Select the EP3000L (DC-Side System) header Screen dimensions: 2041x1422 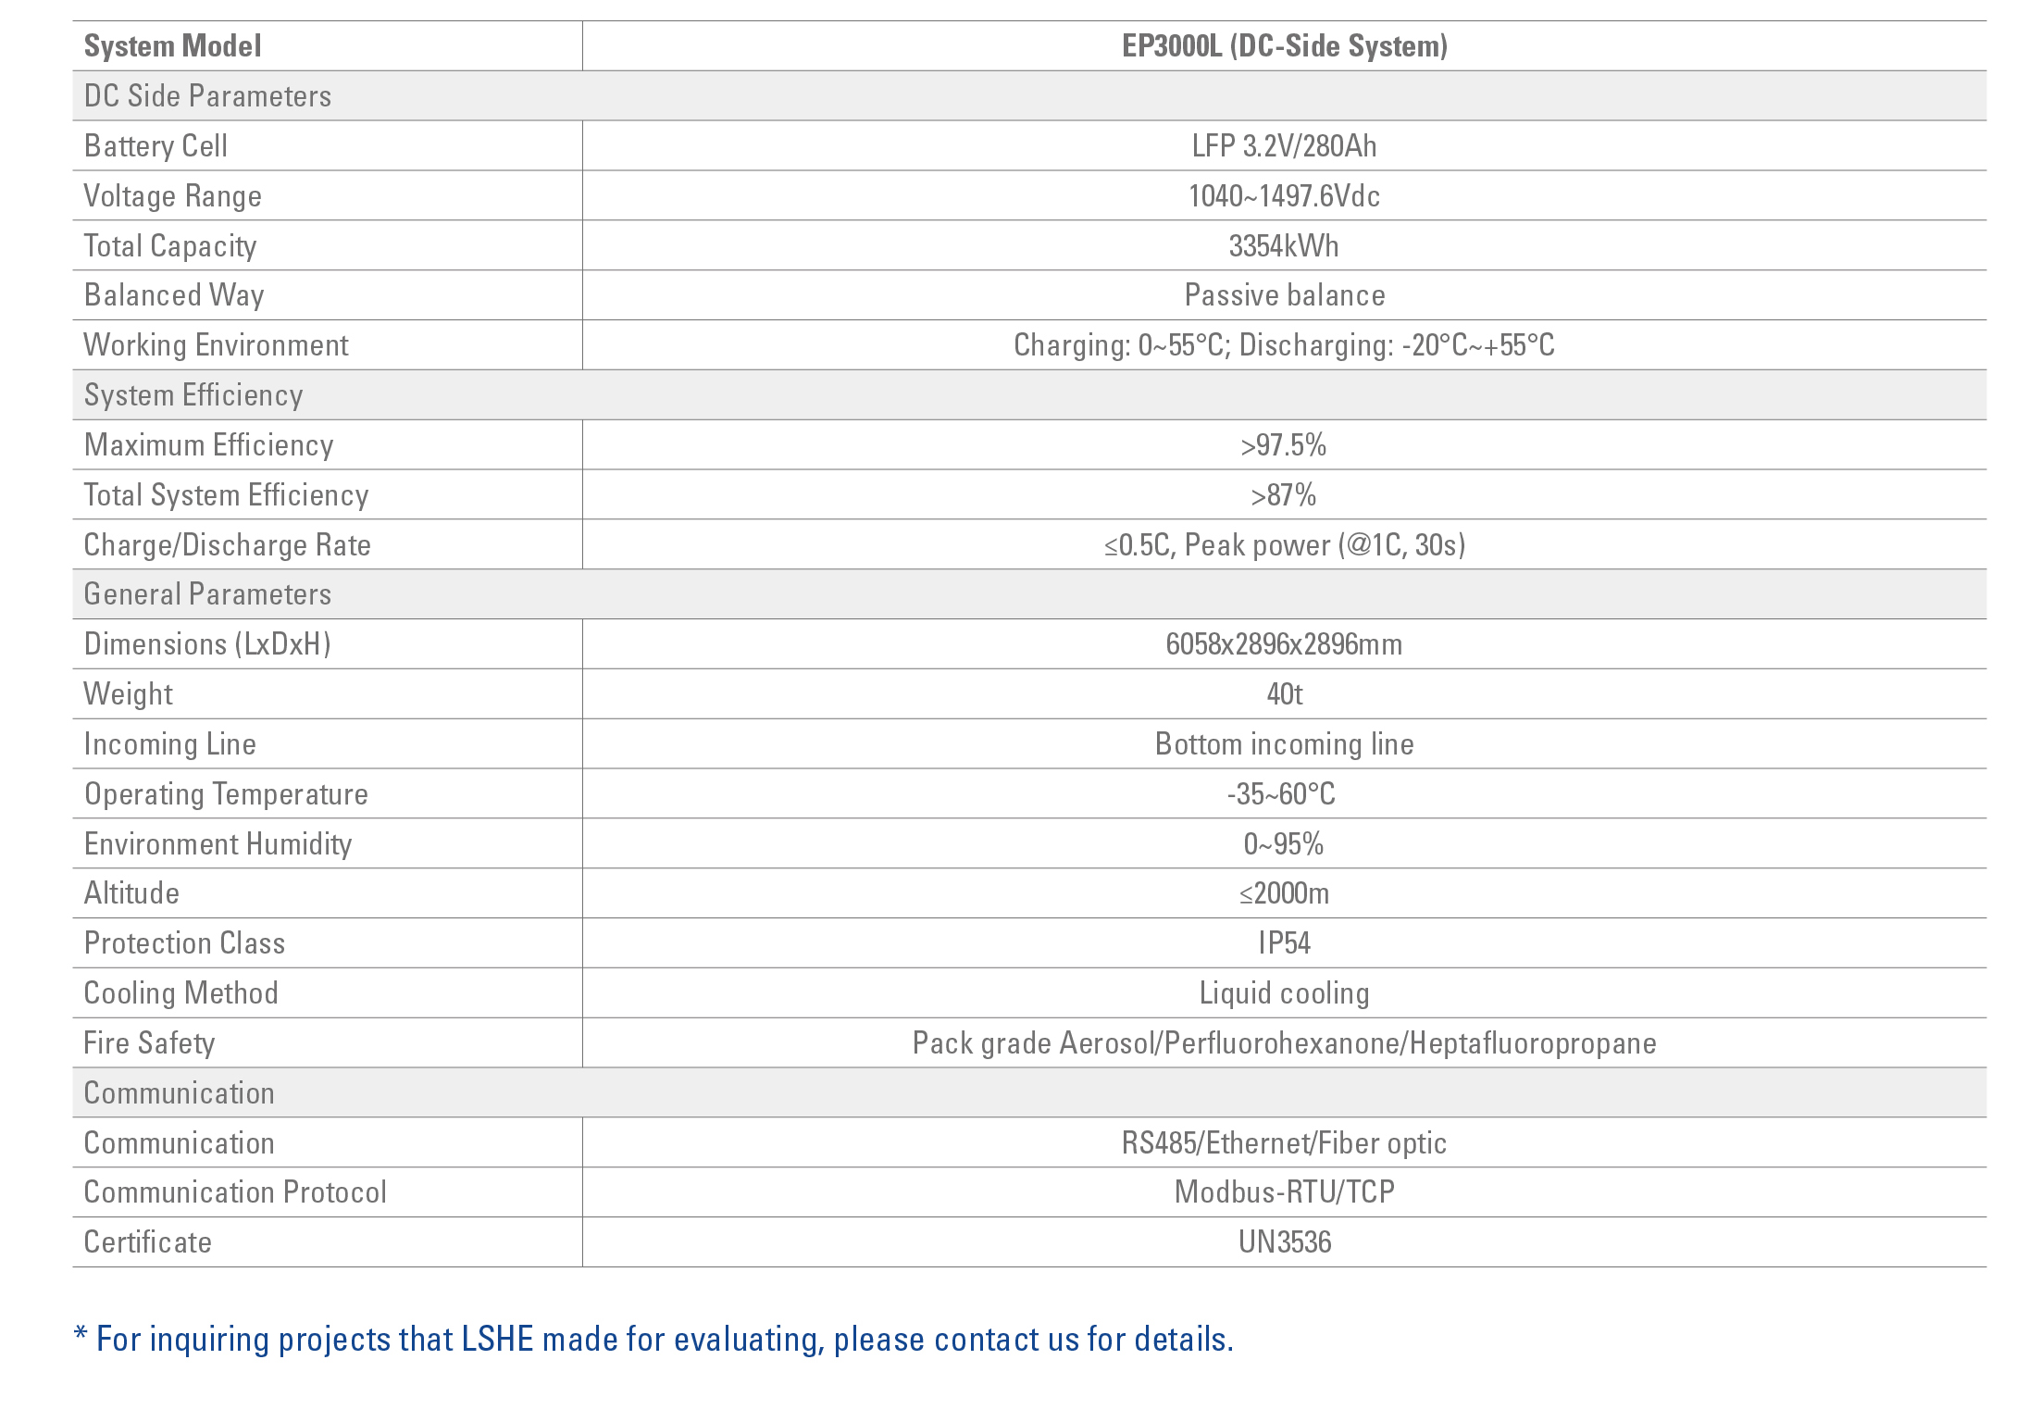pyautogui.click(x=1284, y=46)
